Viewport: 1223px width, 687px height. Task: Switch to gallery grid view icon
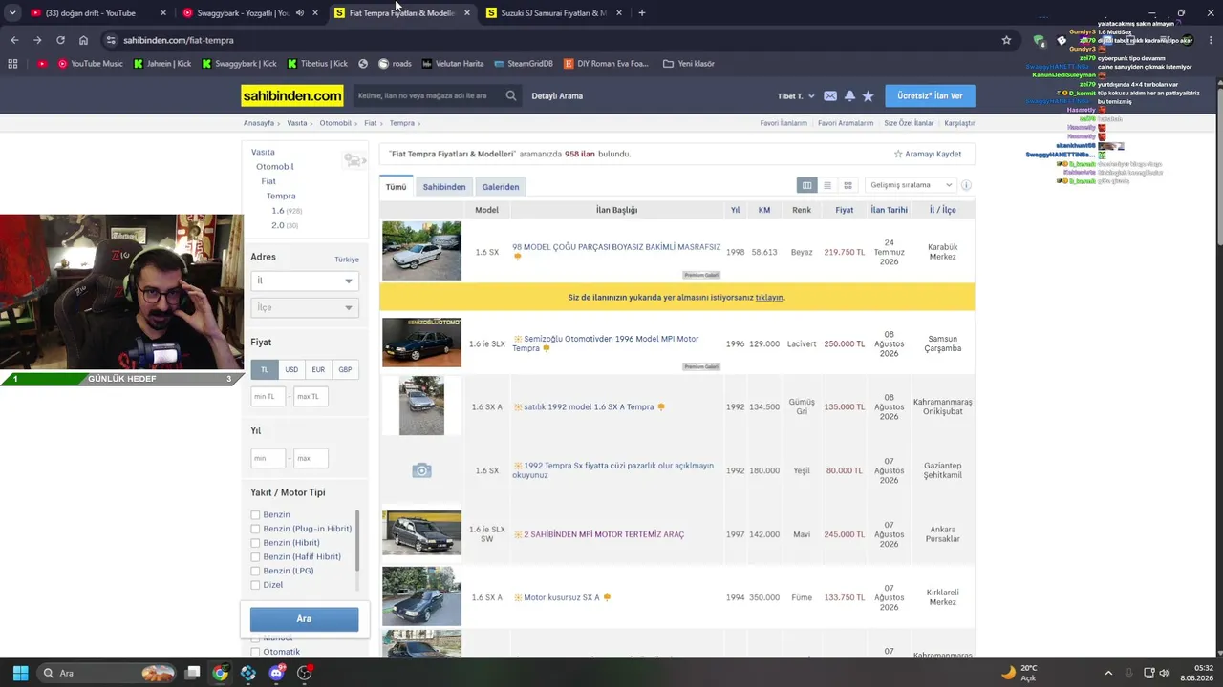[x=848, y=185]
